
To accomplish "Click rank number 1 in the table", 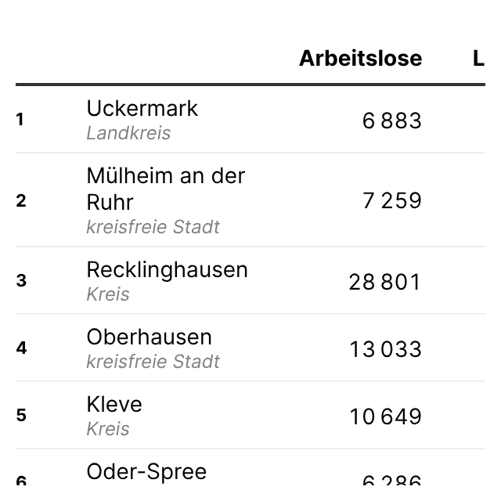I will pyautogui.click(x=20, y=120).
